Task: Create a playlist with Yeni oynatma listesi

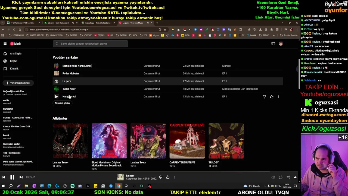Action: [x=18, y=83]
